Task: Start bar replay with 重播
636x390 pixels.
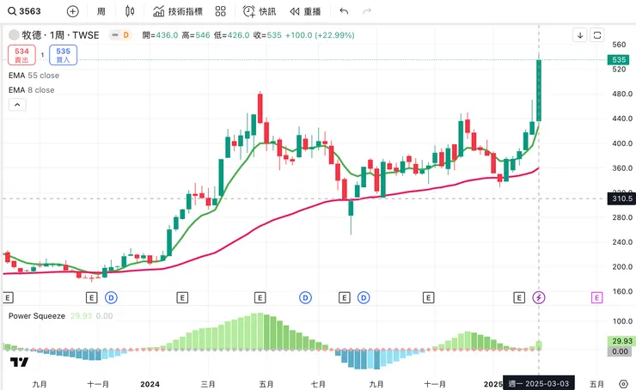Action: (x=305, y=11)
